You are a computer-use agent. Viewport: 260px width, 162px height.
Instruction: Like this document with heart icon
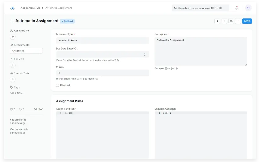click(x=12, y=109)
